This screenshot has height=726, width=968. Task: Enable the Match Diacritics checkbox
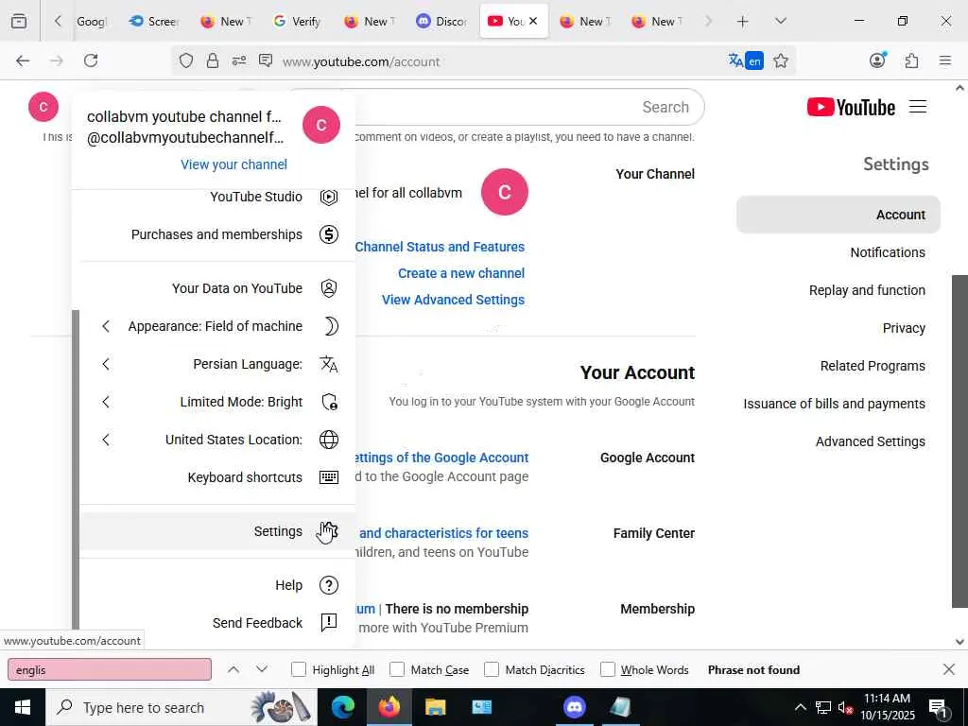tap(492, 669)
